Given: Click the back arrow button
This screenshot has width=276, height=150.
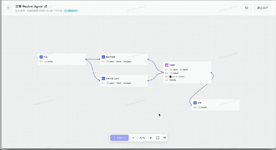Looking at the screenshot, I should click(x=8, y=8).
